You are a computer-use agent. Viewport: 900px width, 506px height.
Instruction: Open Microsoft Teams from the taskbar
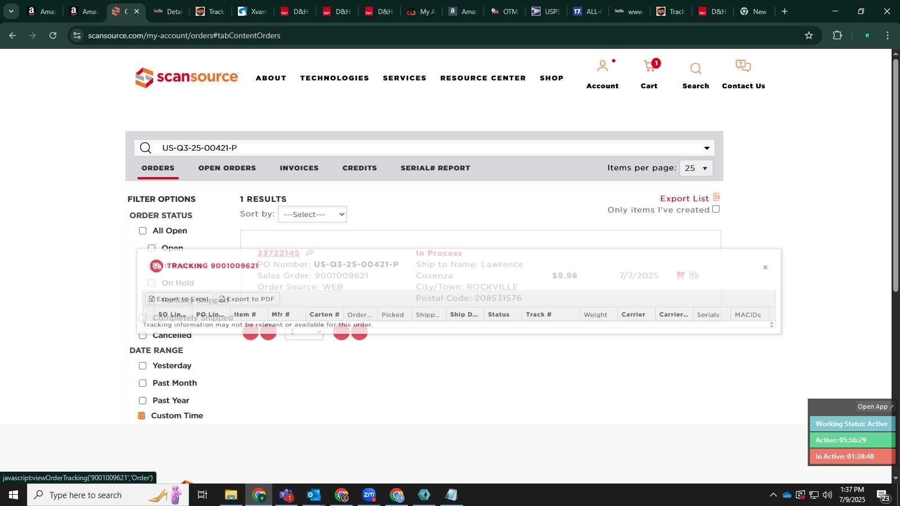tap(286, 495)
